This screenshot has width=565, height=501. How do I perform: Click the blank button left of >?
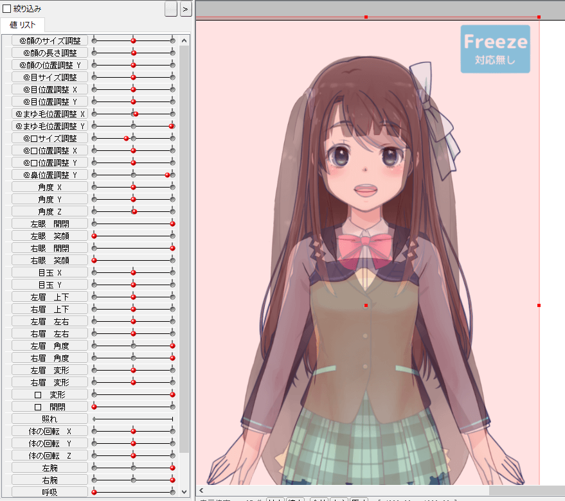[x=171, y=9]
